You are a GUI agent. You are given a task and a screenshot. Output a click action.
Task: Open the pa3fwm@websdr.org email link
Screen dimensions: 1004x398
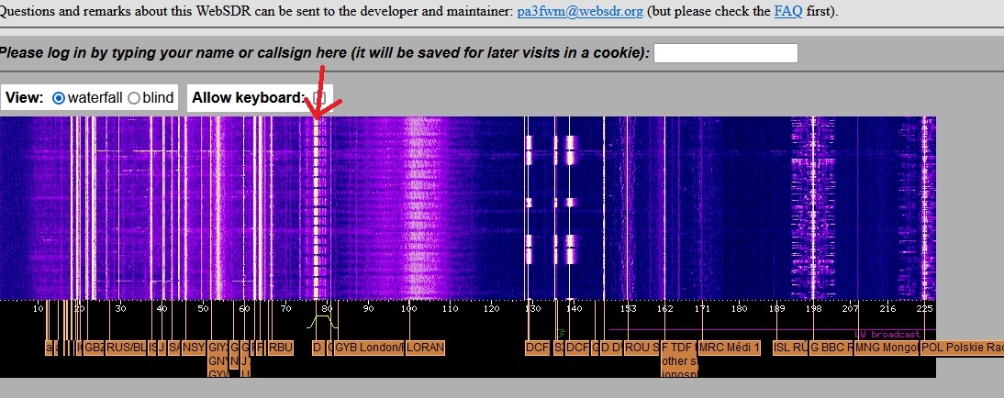pyautogui.click(x=580, y=12)
